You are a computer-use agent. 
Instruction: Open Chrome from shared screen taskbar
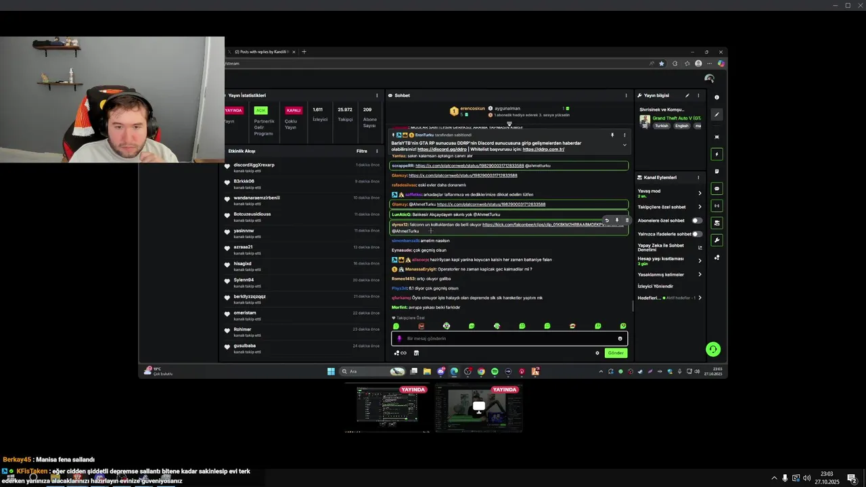click(481, 371)
